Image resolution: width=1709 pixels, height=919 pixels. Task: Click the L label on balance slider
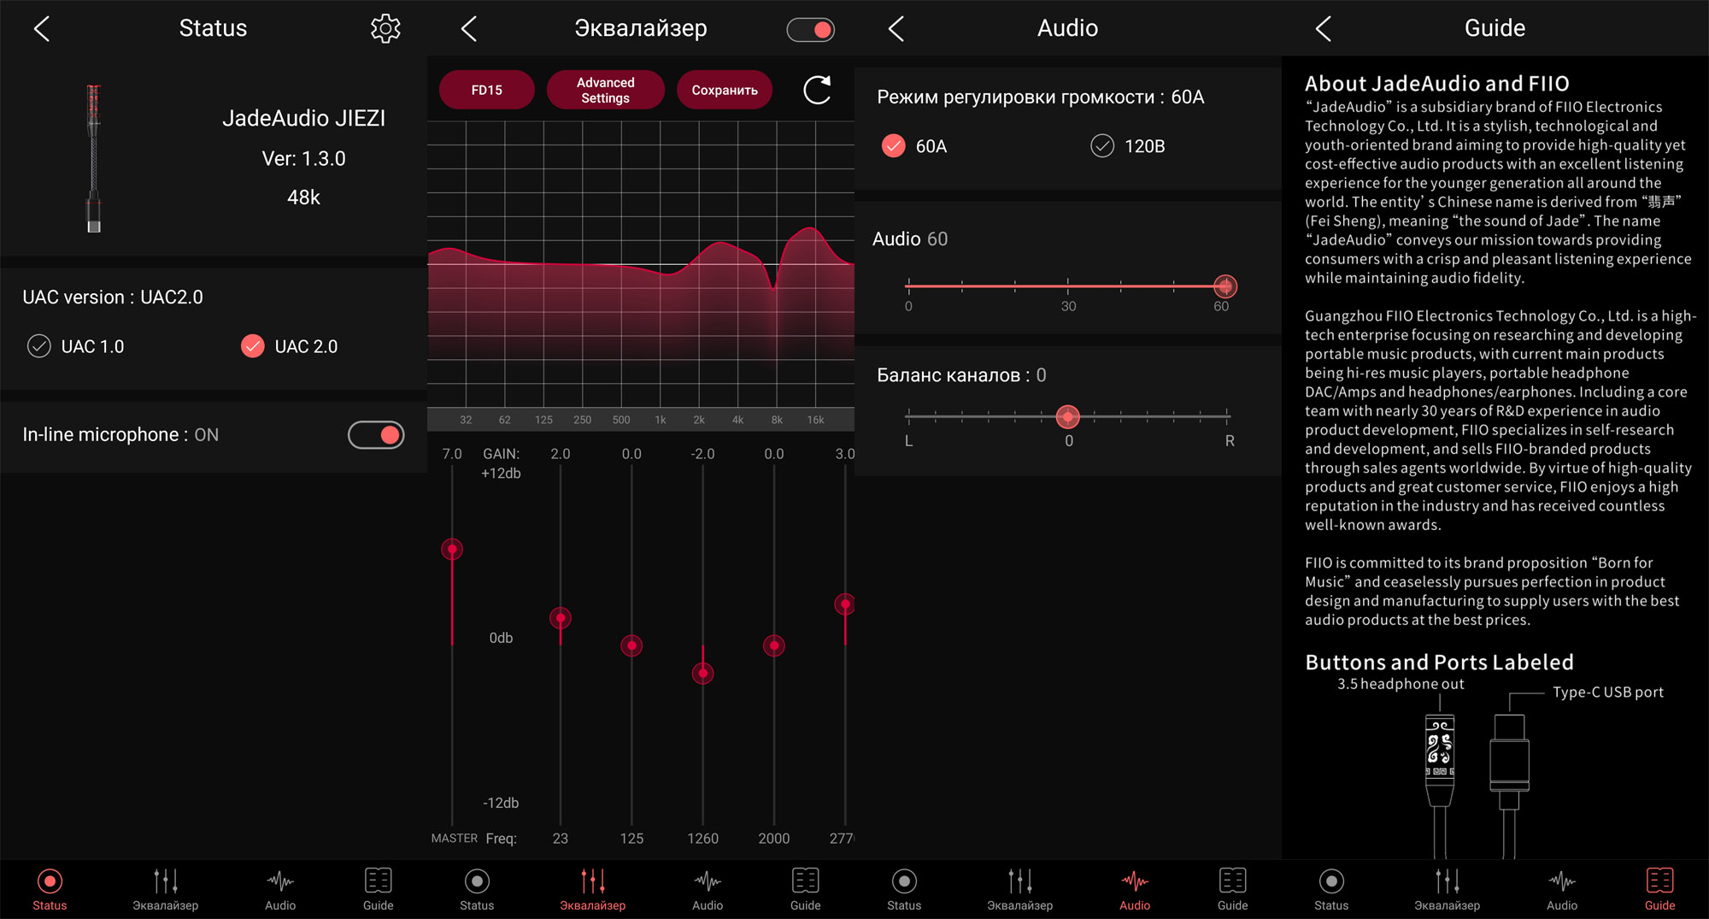point(908,441)
